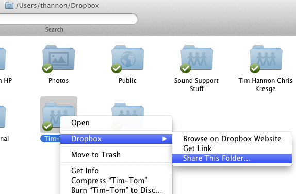
Task: Select the Tim Hannon Chris Kresge folder
Action: coord(266,57)
